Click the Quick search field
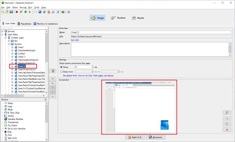This screenshot has width=235, height=142. click(24, 28)
